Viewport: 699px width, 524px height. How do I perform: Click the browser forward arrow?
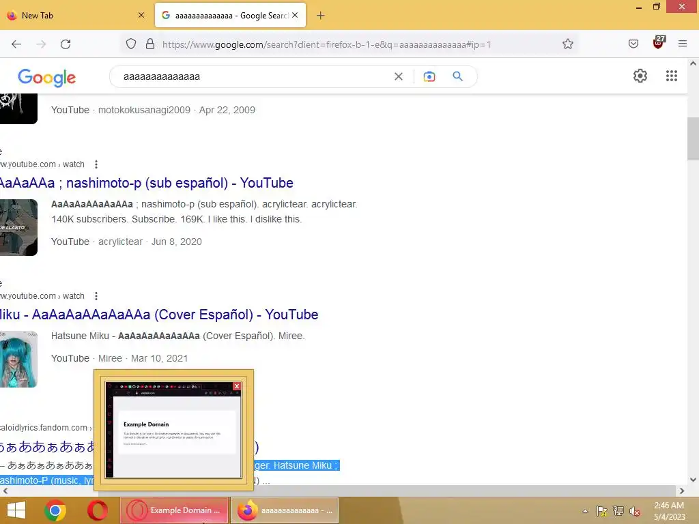(x=41, y=44)
